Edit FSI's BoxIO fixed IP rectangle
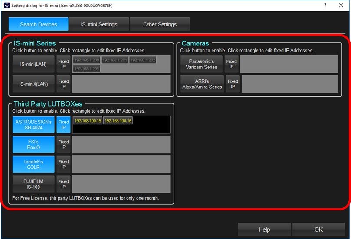Viewport: 351px width, 239px height. (x=121, y=145)
